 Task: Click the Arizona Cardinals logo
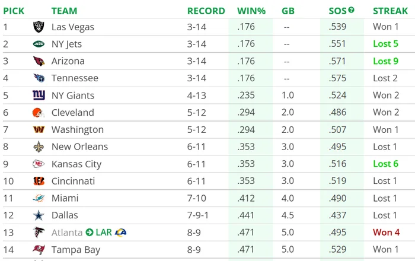pyautogui.click(x=39, y=61)
